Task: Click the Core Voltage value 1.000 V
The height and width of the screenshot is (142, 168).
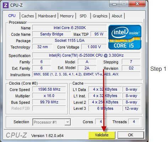Action: click(94, 47)
